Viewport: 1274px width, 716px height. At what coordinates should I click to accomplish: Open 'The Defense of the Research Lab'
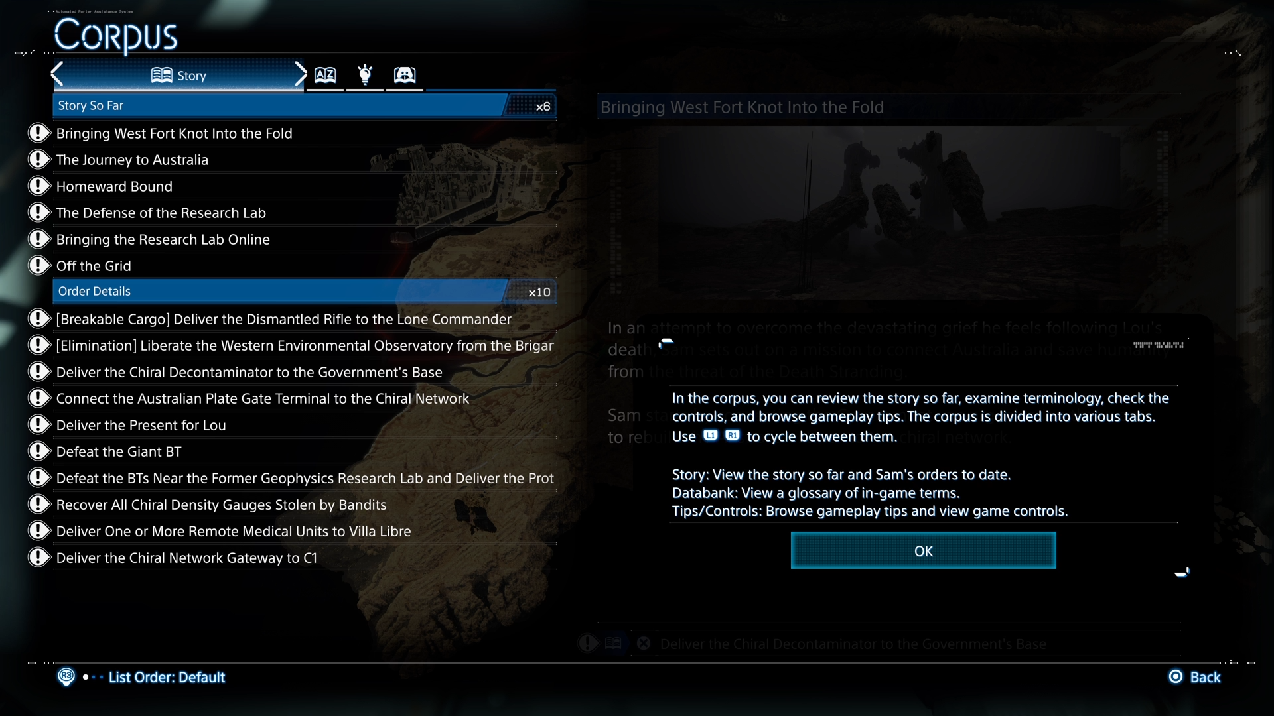click(x=305, y=213)
